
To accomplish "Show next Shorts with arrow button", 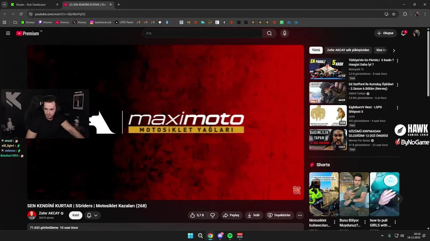I will pyautogui.click(x=398, y=199).
